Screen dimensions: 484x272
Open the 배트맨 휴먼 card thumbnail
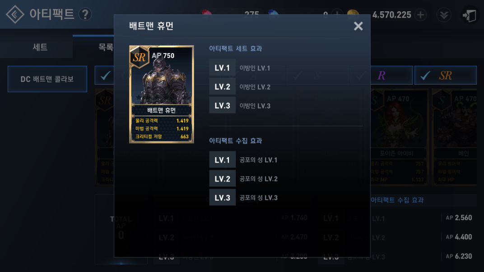(x=162, y=94)
